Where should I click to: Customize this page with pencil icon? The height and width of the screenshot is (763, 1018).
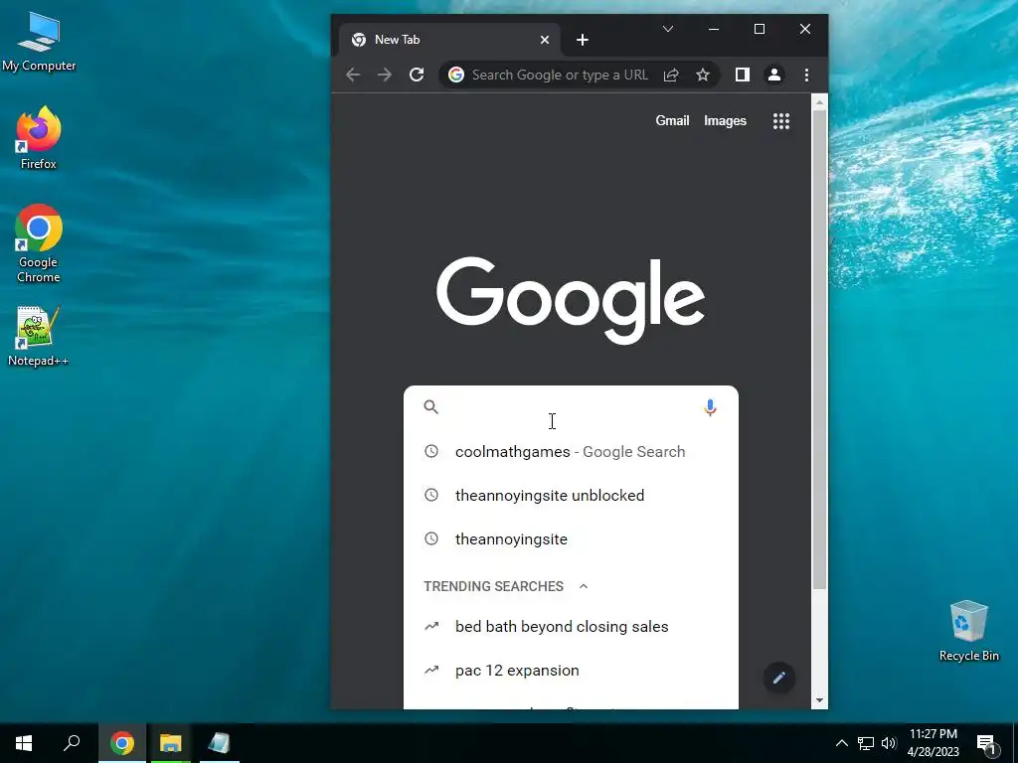pos(779,678)
